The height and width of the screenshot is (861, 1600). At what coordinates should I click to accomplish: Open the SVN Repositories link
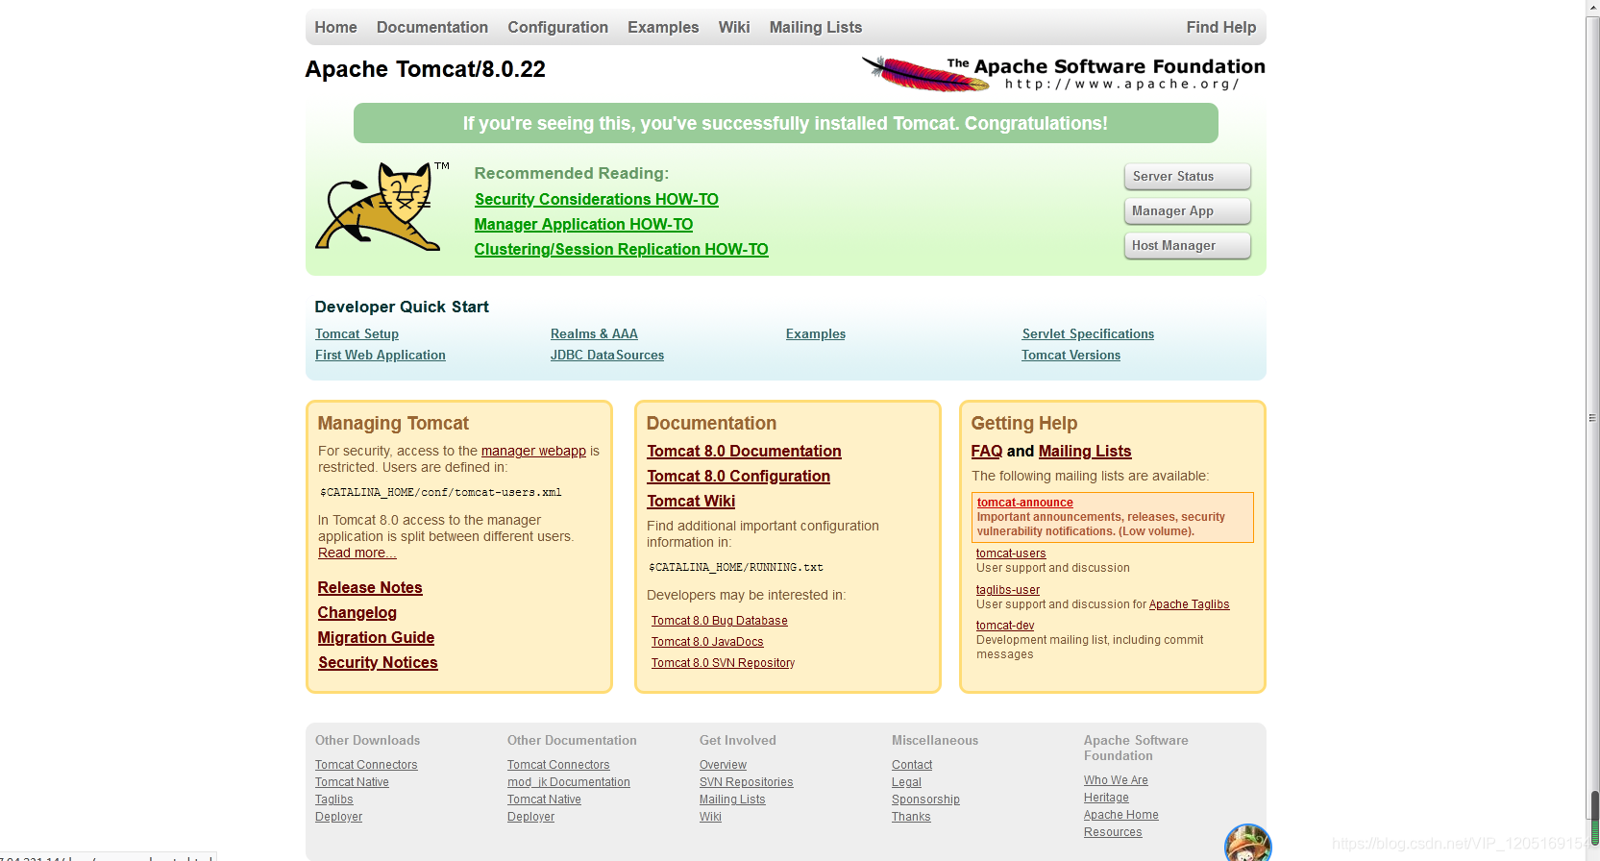[x=747, y=782]
